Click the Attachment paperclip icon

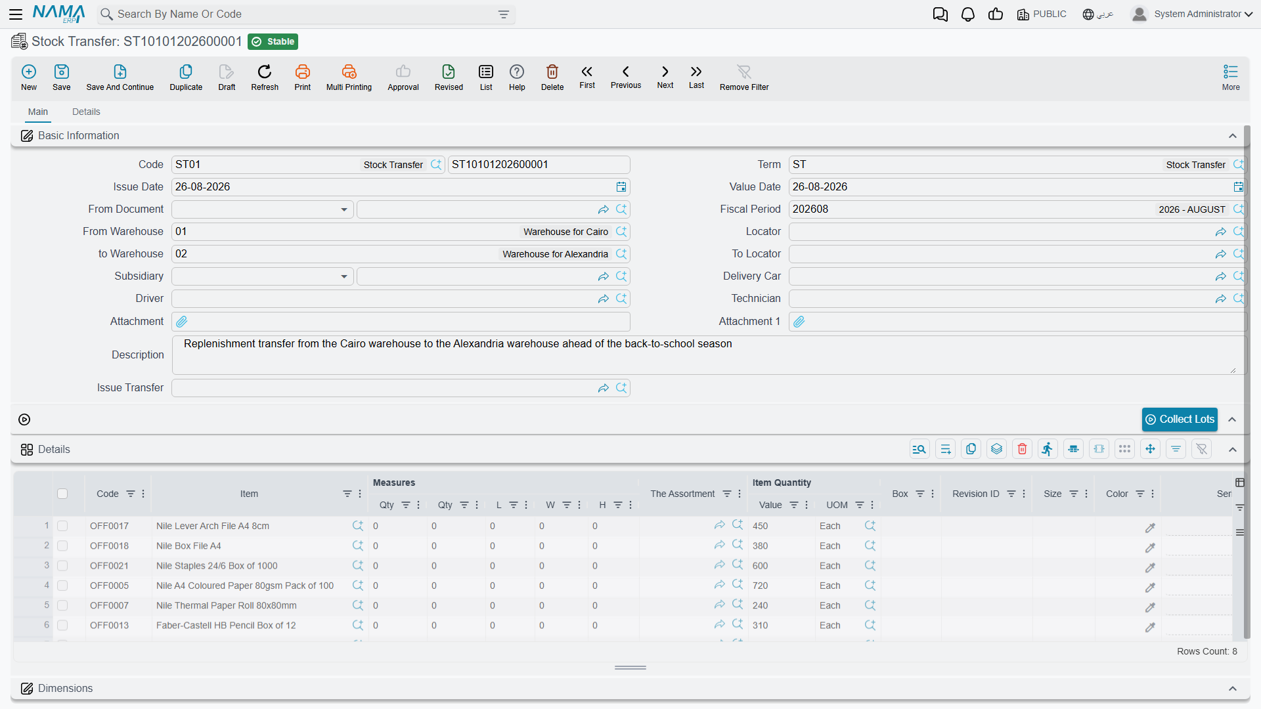pyautogui.click(x=182, y=322)
